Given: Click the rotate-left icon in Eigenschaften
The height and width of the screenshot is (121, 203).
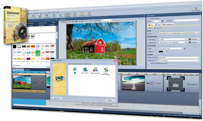Looking at the screenshot, I should point(148,28).
